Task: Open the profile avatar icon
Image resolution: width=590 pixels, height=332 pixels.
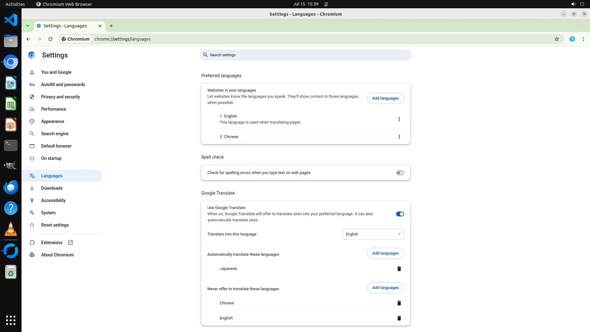Action: [x=572, y=39]
